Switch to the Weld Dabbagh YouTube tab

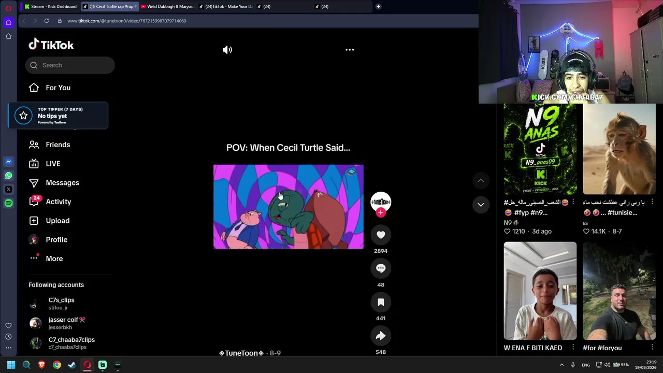(167, 7)
